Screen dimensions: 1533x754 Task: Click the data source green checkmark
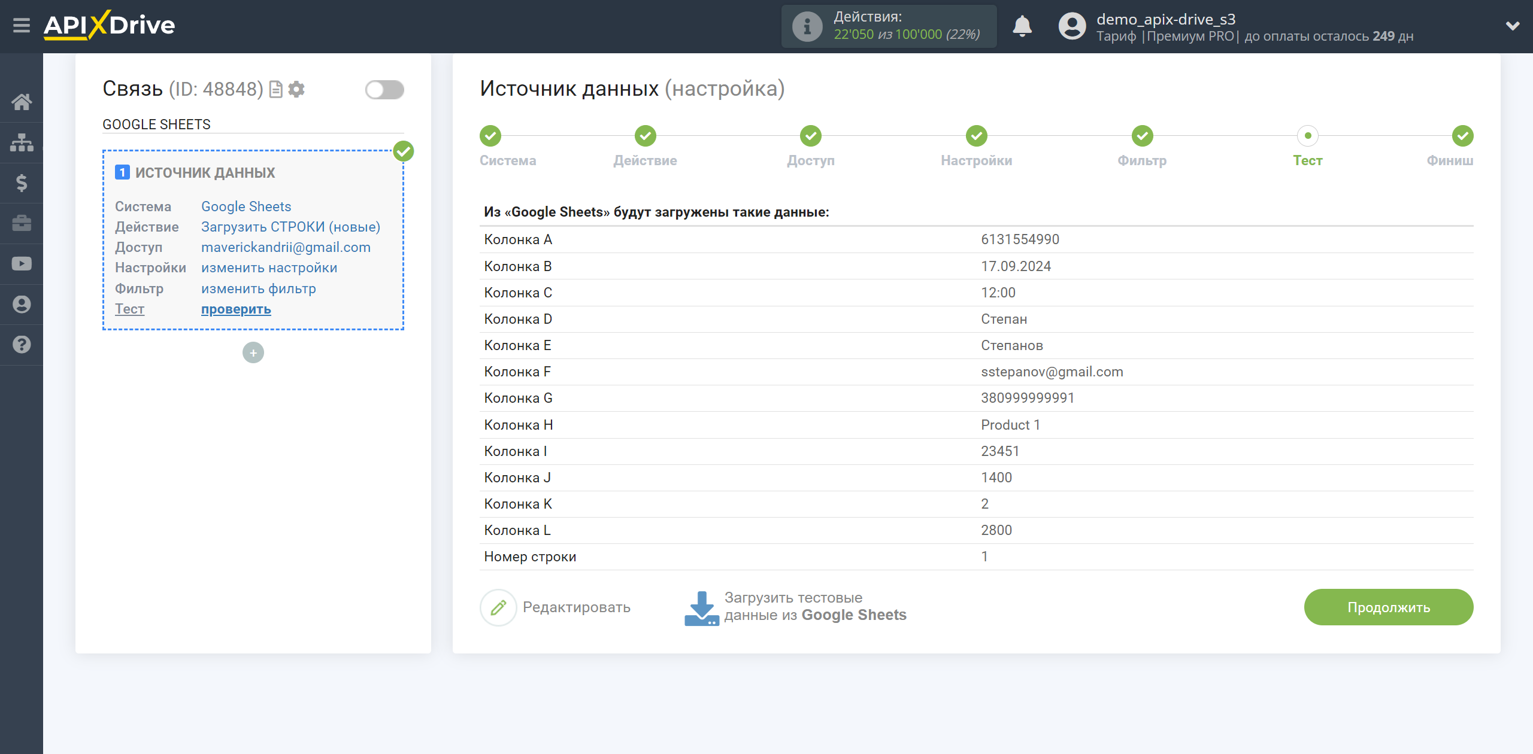tap(404, 151)
